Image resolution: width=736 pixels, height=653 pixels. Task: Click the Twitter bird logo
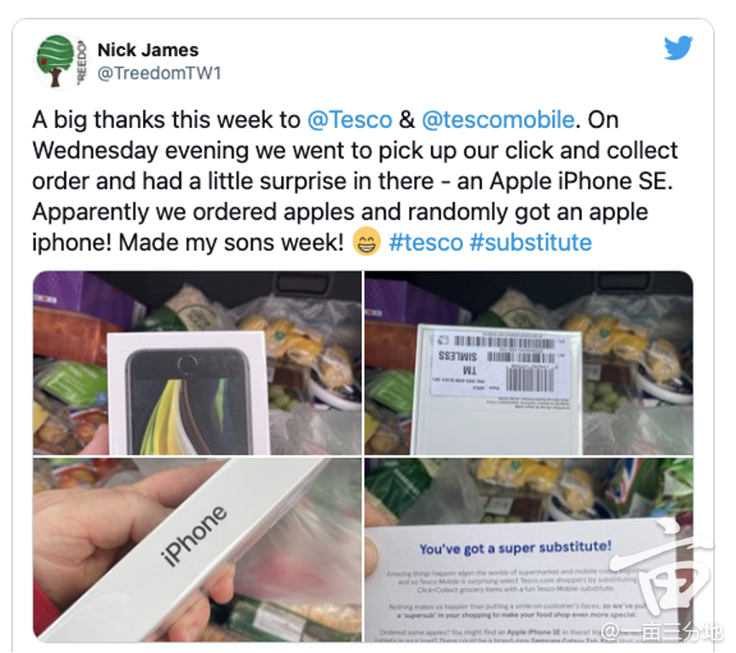678,48
